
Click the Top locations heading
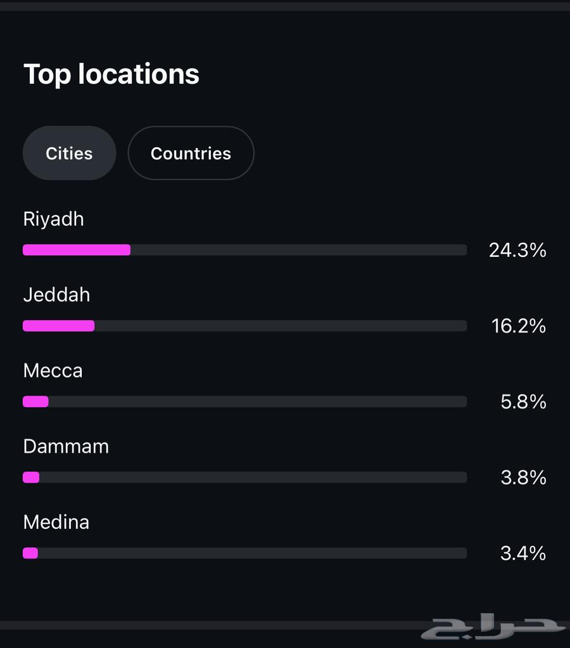pyautogui.click(x=111, y=74)
